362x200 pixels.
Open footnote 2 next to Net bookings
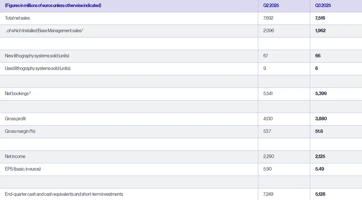pos(30,93)
